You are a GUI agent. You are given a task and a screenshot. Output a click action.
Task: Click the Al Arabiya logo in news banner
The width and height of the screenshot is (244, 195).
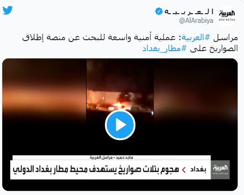tap(220, 170)
